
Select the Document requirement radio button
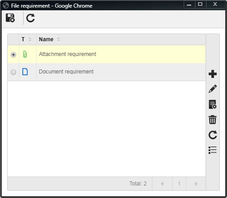point(13,72)
